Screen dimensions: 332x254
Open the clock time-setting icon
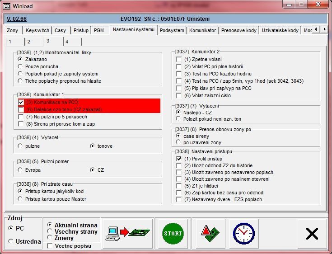click(243, 233)
